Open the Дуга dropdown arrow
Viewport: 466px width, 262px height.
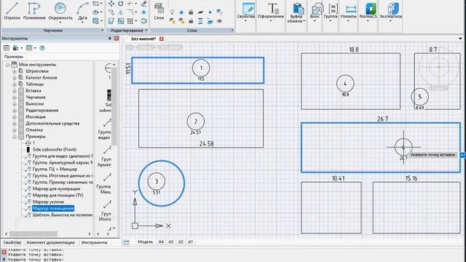[x=82, y=23]
